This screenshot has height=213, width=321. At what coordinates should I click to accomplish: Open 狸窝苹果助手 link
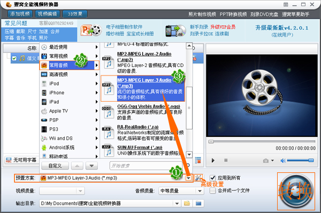(x=295, y=14)
